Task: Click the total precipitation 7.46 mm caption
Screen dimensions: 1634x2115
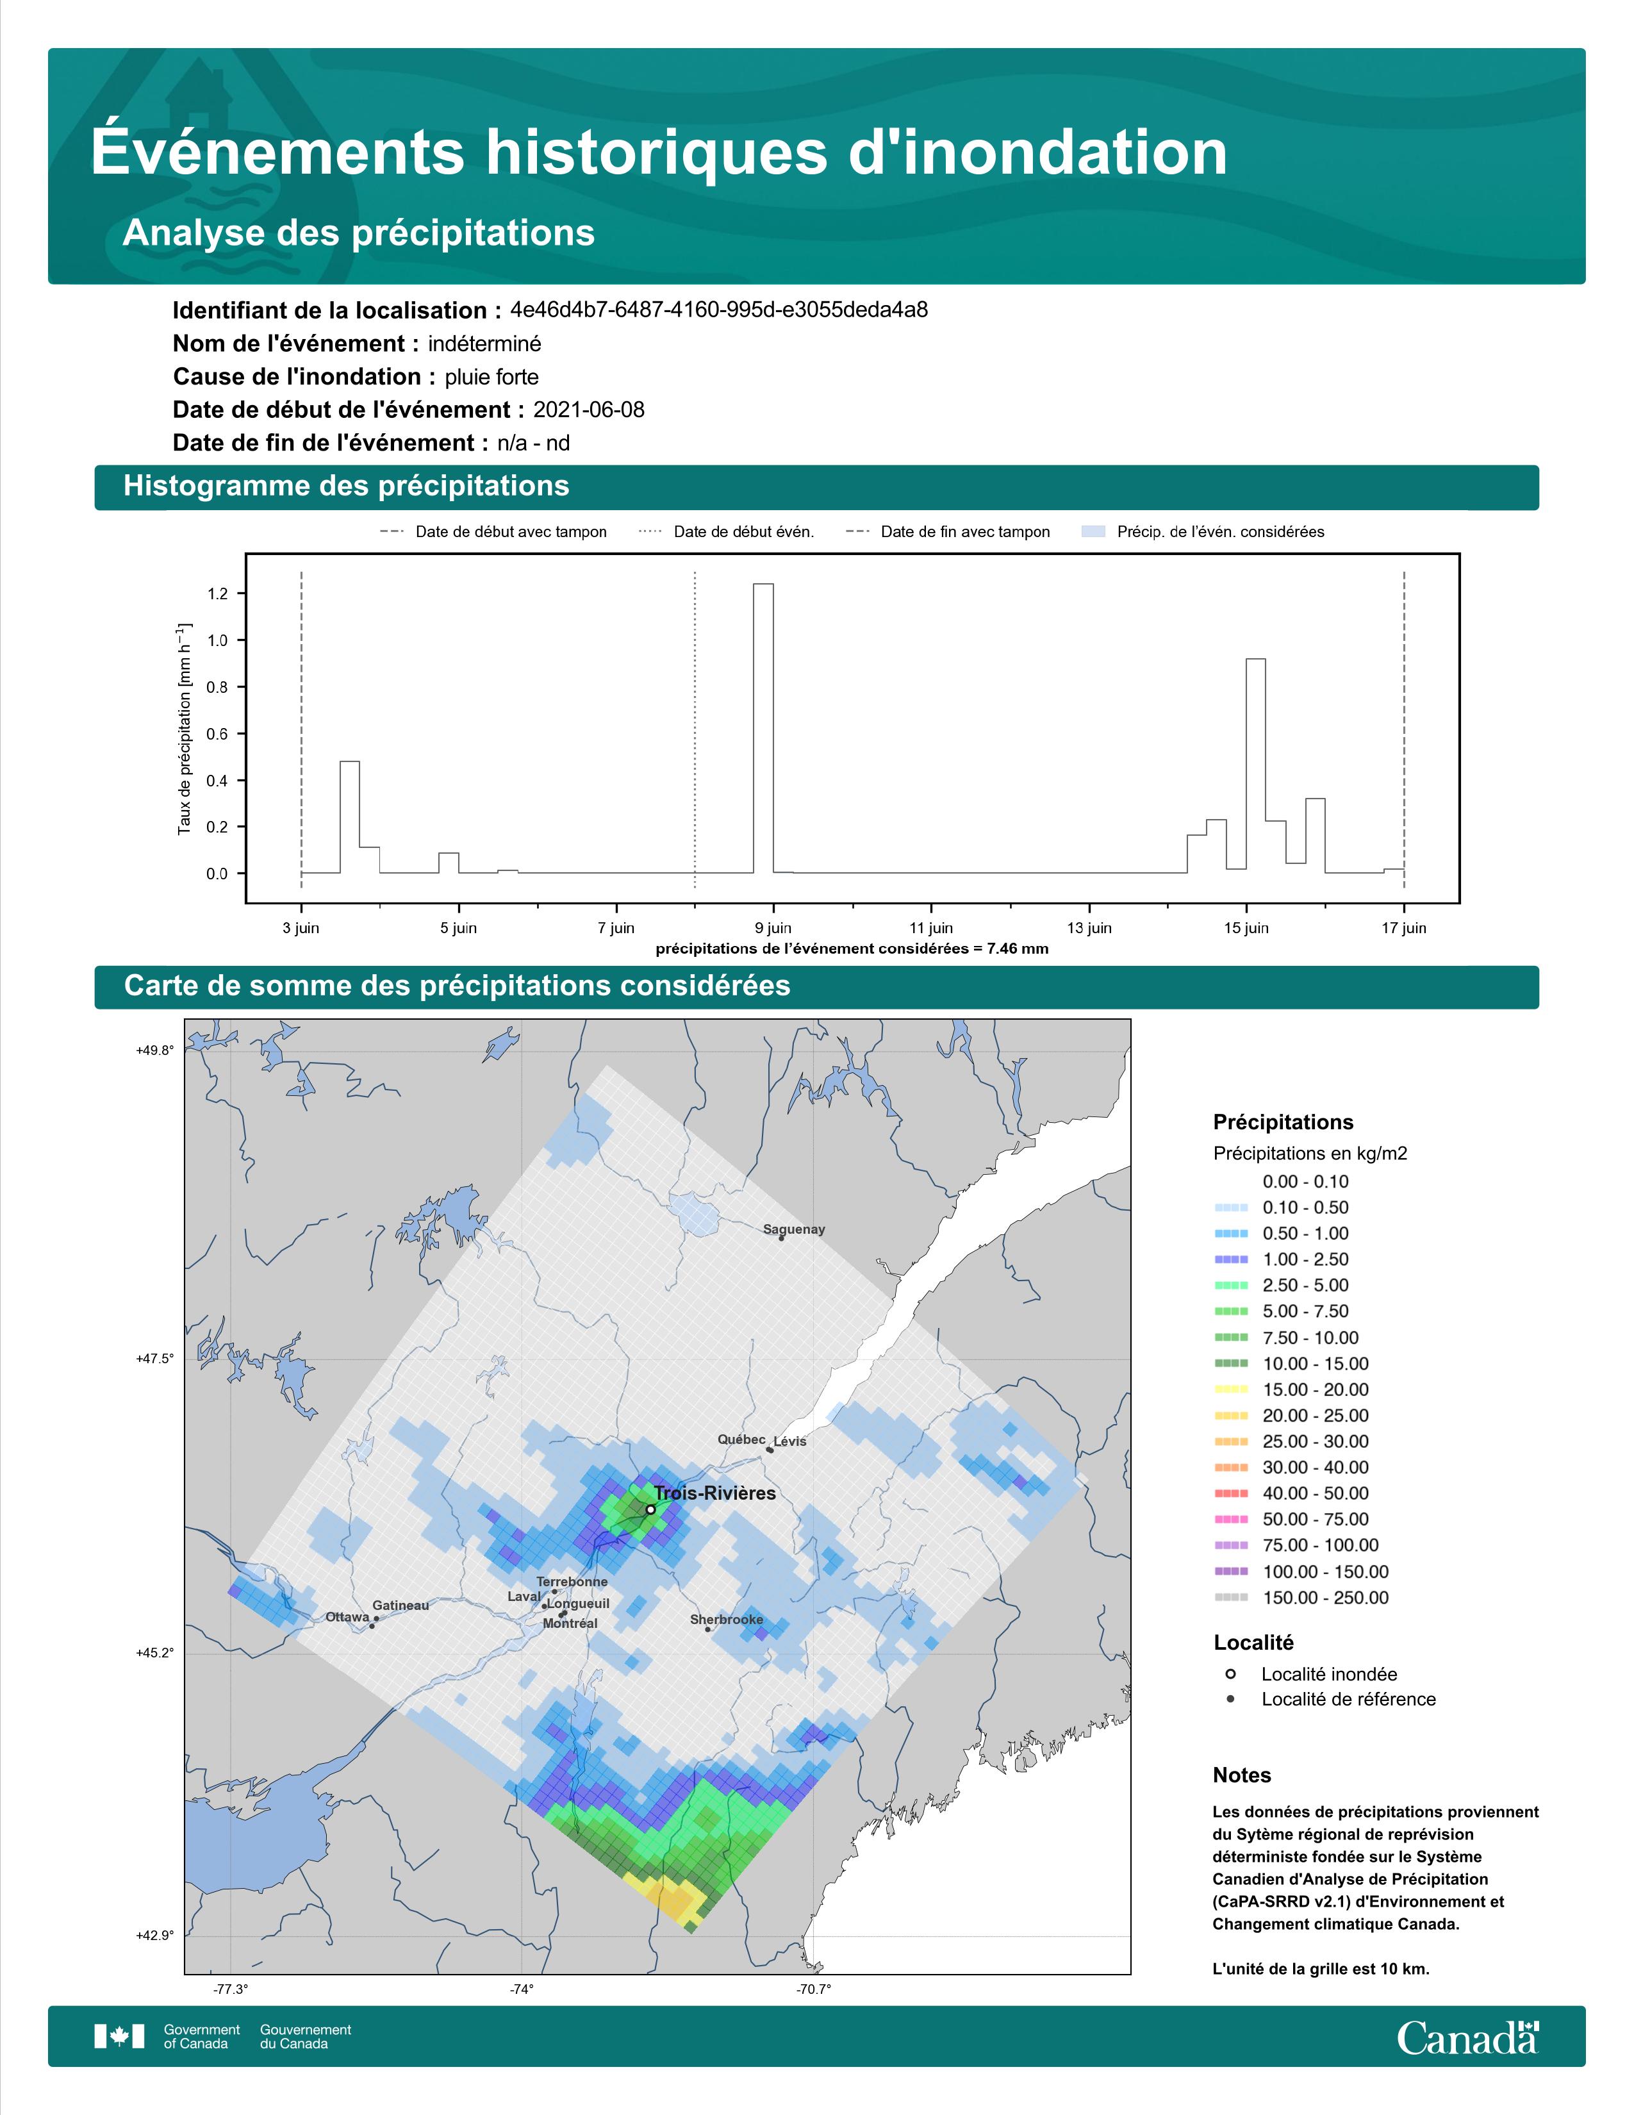Action: 852,948
